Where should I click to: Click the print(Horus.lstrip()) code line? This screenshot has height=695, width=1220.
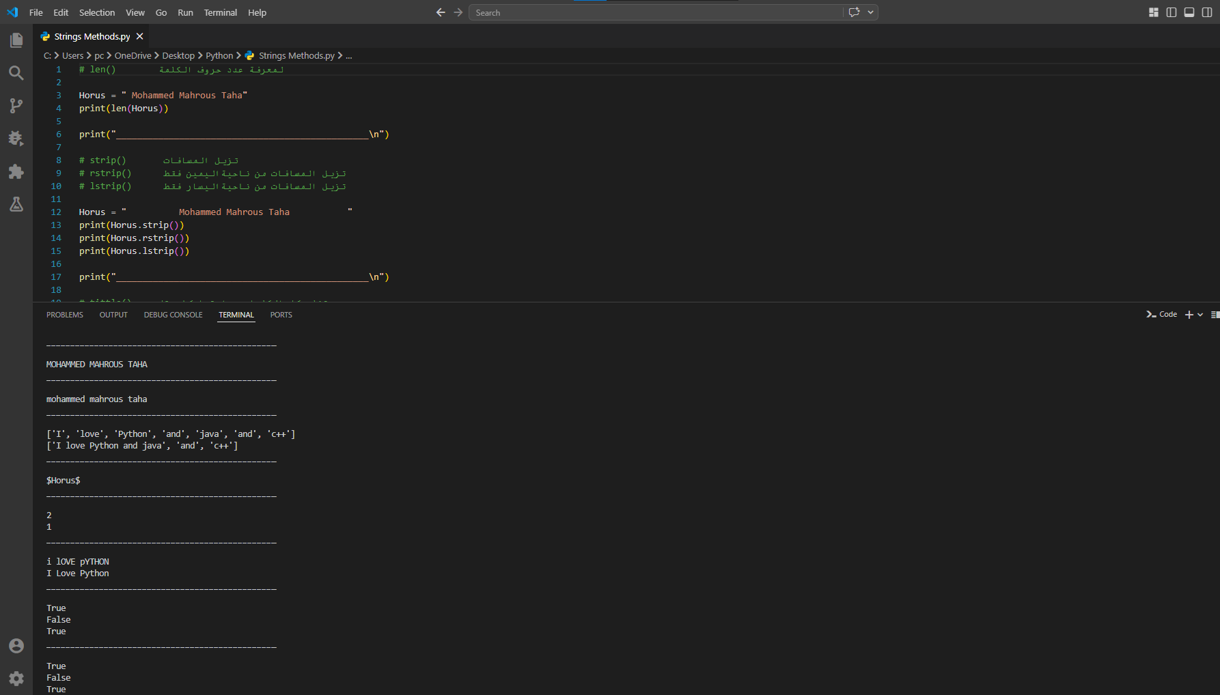pos(134,251)
